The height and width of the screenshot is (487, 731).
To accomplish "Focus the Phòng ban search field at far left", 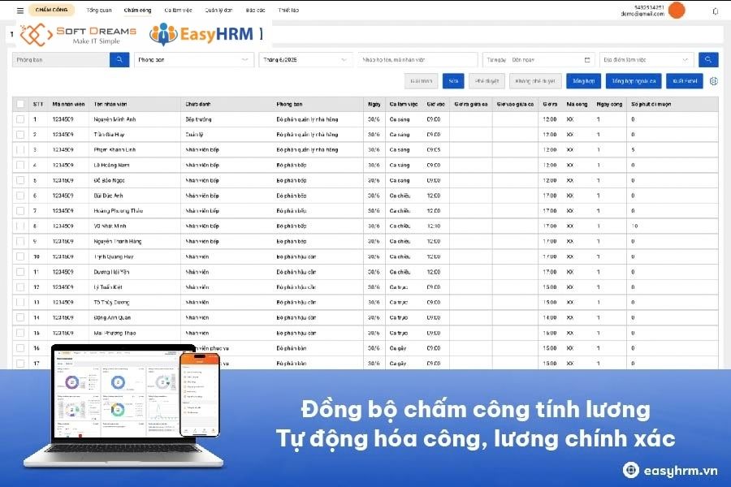I will click(x=61, y=59).
